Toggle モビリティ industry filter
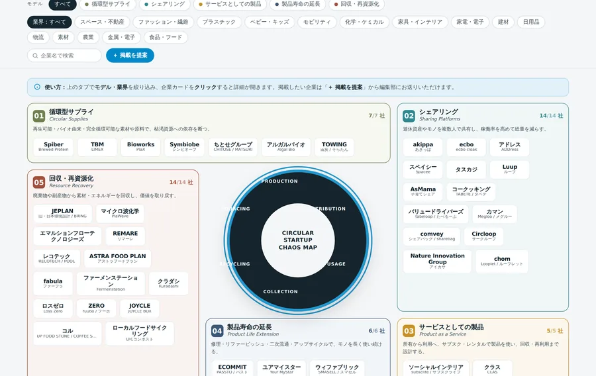Image resolution: width=596 pixels, height=376 pixels. click(x=317, y=22)
